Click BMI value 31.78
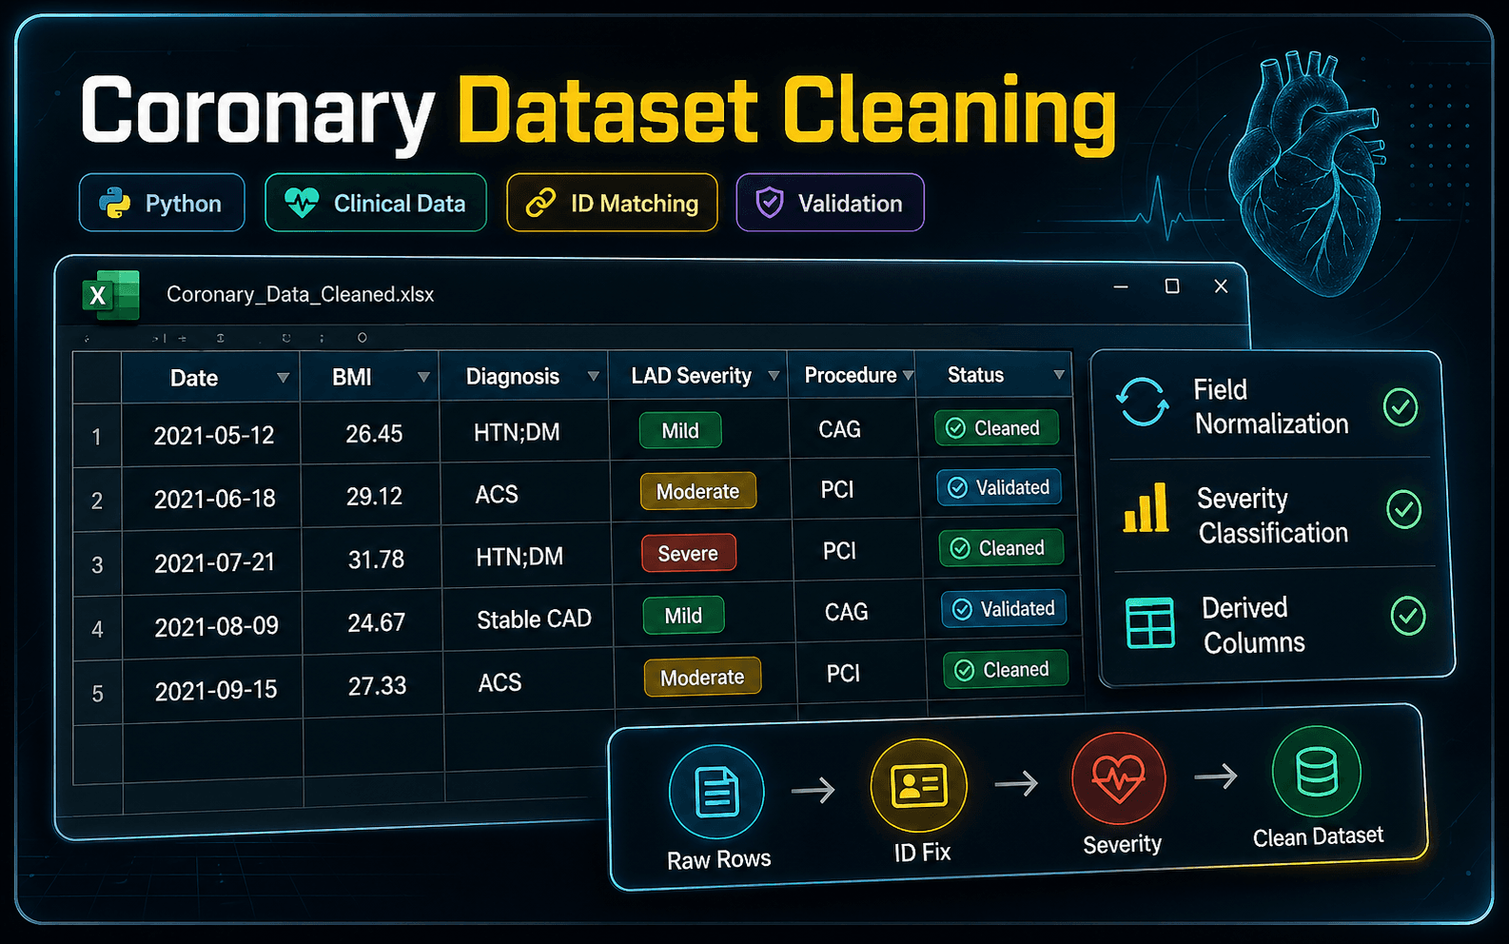Screen dimensions: 1509x944 (376, 559)
